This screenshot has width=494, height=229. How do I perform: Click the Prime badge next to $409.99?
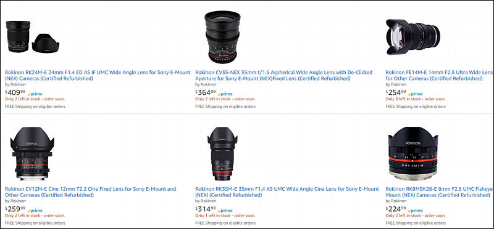[35, 94]
